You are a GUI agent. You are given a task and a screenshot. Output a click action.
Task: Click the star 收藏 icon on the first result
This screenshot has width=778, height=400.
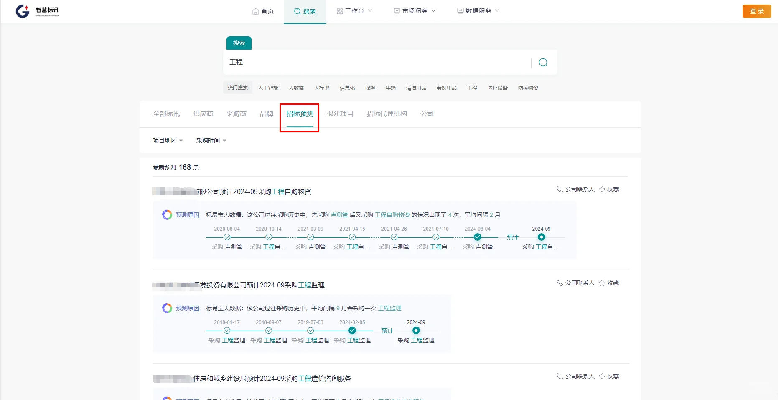coord(602,189)
